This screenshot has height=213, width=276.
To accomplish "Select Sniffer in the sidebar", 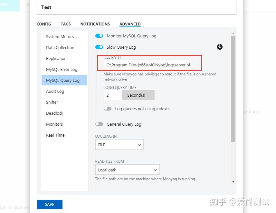I will (x=52, y=102).
